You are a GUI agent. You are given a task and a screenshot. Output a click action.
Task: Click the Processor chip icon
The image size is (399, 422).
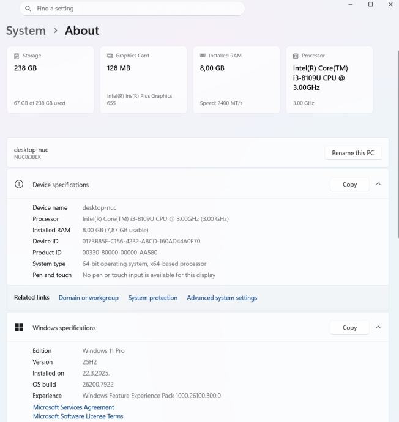(x=296, y=56)
